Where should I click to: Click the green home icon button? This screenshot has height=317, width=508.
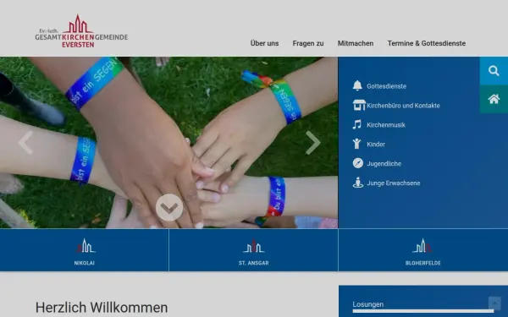pyautogui.click(x=494, y=99)
